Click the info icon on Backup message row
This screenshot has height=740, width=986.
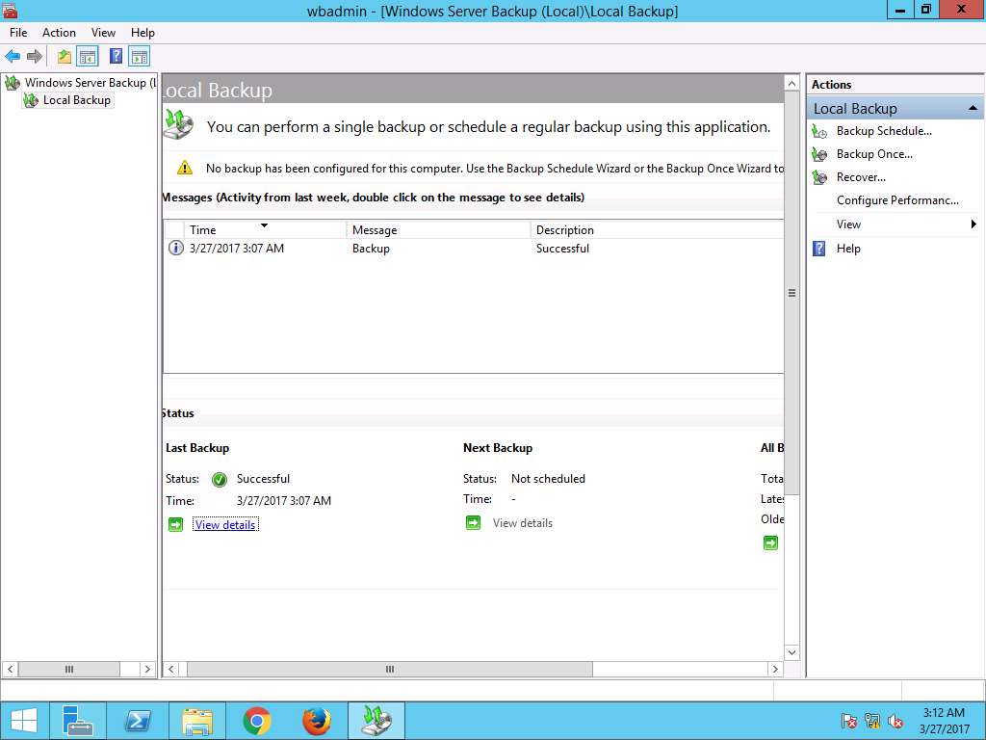point(175,248)
